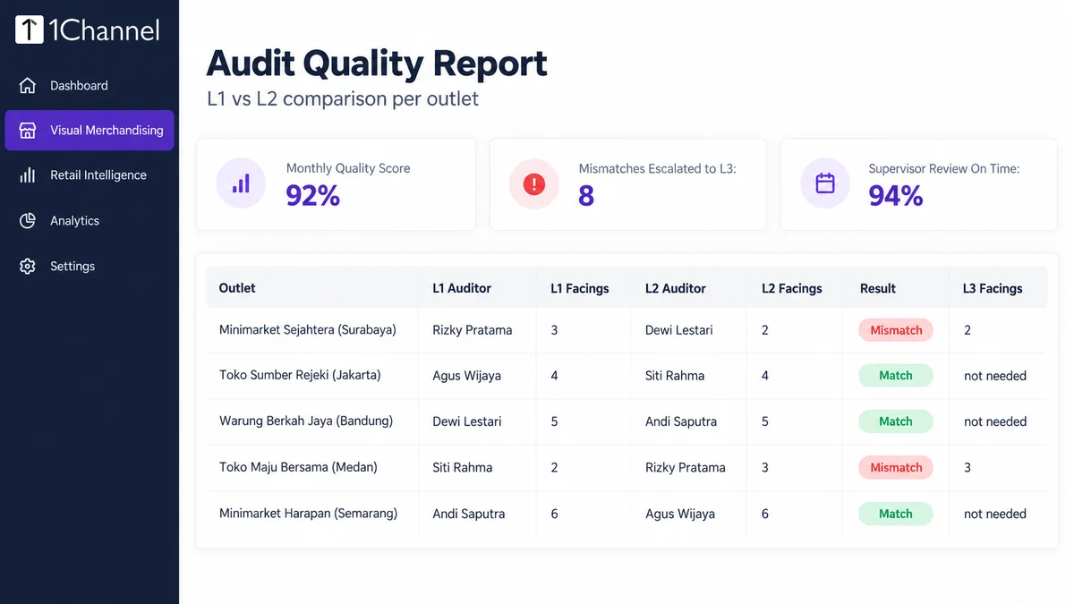Select Minimarket Sejahtera (Surabaya) outlet
This screenshot has height=604, width=1074.
pos(308,330)
